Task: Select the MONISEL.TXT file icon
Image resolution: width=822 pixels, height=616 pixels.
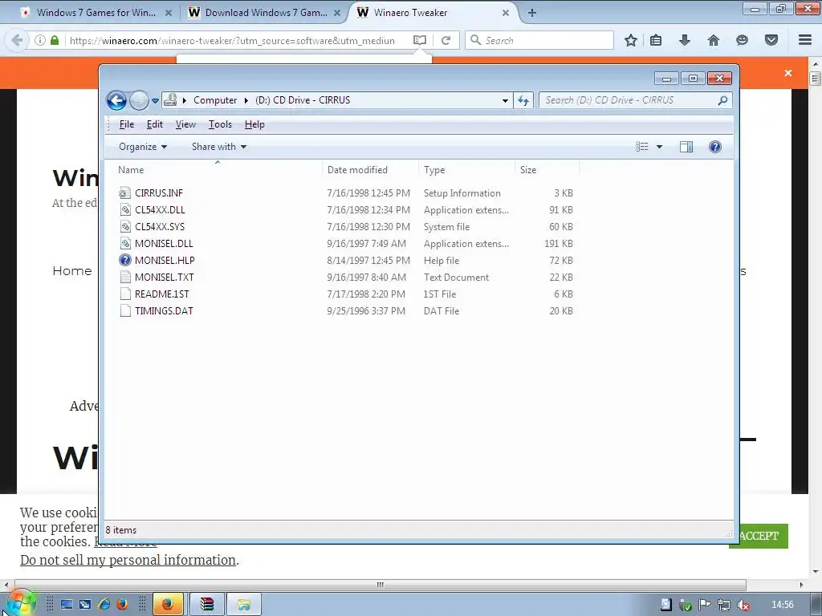Action: [124, 277]
